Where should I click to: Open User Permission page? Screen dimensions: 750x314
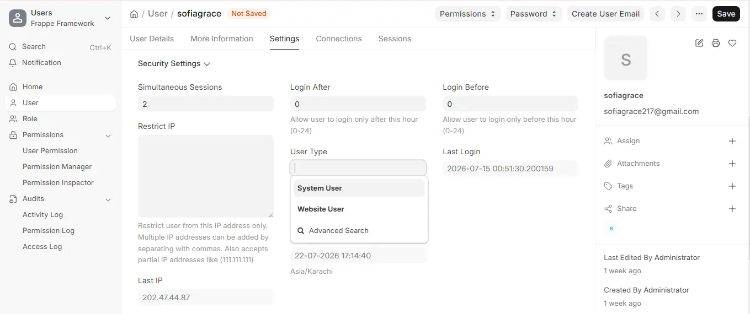(x=50, y=151)
